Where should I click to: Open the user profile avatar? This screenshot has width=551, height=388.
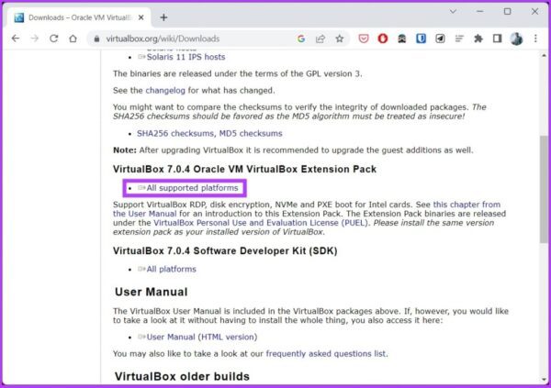tap(516, 39)
